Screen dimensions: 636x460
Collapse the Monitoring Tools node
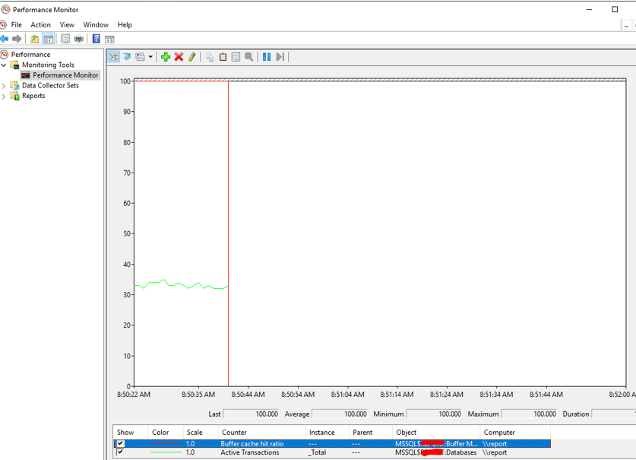click(4, 65)
